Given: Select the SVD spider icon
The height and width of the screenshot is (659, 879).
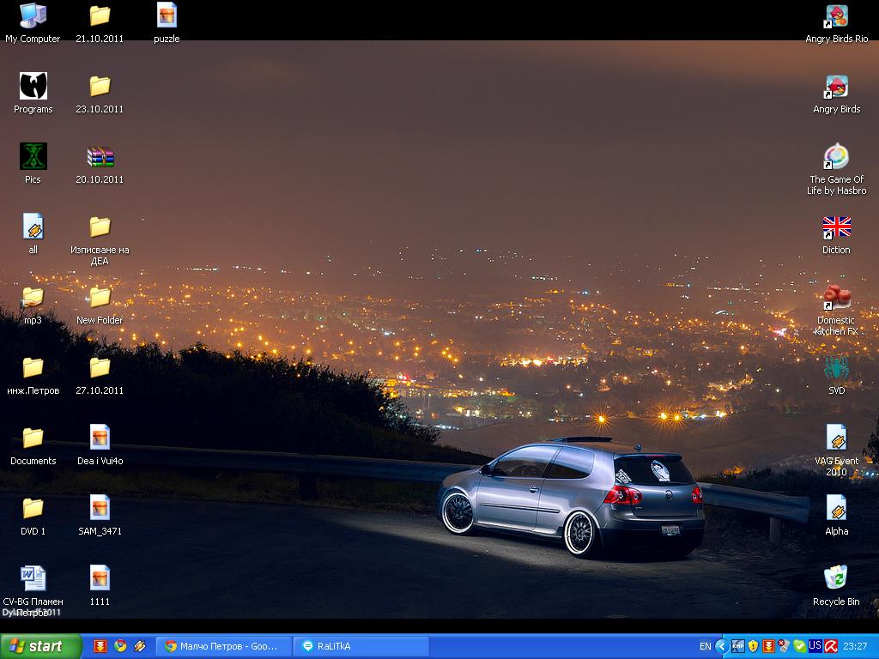Looking at the screenshot, I should click(x=836, y=368).
